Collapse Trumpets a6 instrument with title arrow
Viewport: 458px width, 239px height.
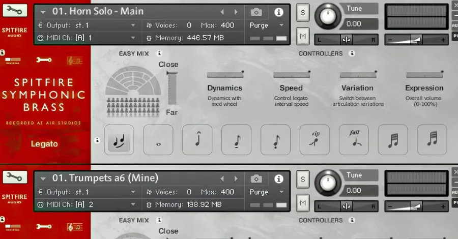43,179
